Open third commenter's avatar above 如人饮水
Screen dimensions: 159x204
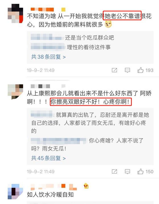(15, 191)
